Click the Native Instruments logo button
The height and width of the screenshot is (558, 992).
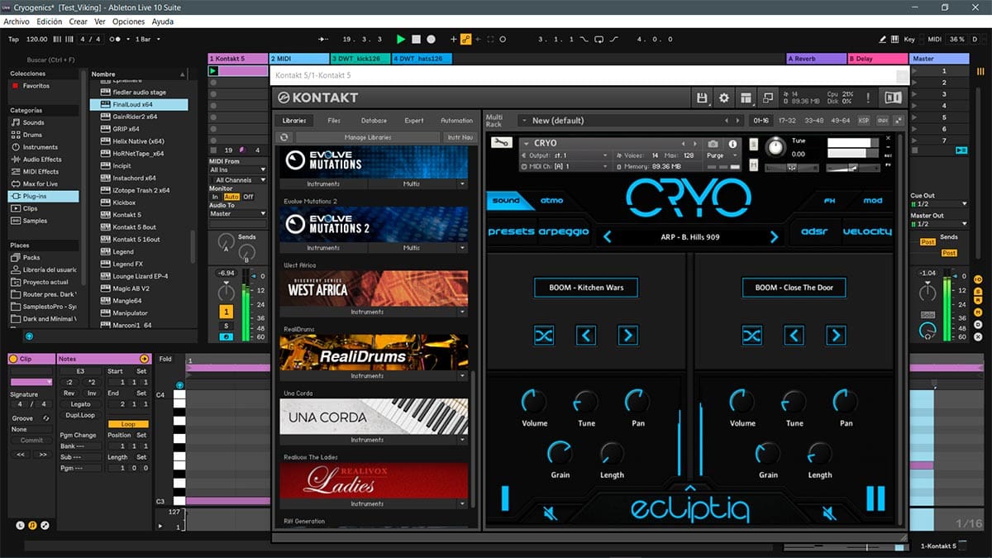pyautogui.click(x=893, y=98)
